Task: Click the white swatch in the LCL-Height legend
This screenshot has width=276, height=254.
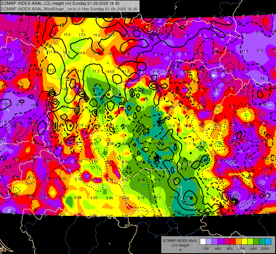Action: 203,241
